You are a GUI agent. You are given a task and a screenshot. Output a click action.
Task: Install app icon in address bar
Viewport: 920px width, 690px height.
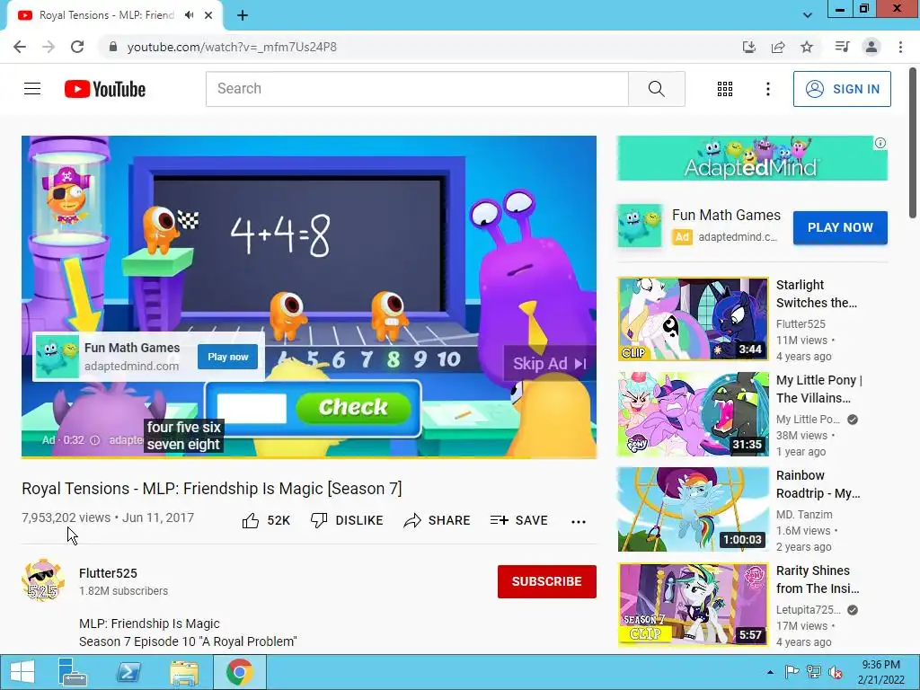pyautogui.click(x=748, y=47)
